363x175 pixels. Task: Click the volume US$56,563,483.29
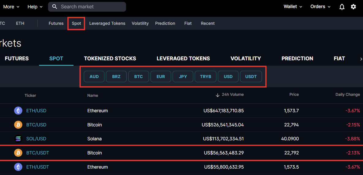[224, 153]
